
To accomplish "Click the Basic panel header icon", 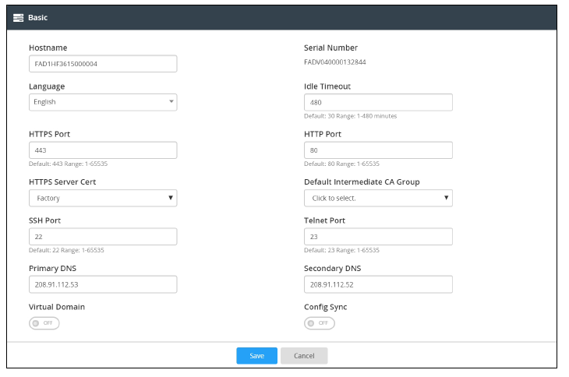I will 19,16.
